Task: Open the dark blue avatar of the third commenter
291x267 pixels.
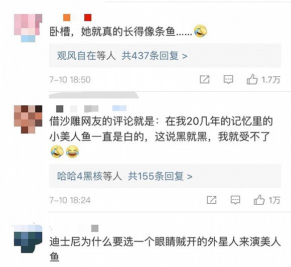Action: (x=28, y=239)
